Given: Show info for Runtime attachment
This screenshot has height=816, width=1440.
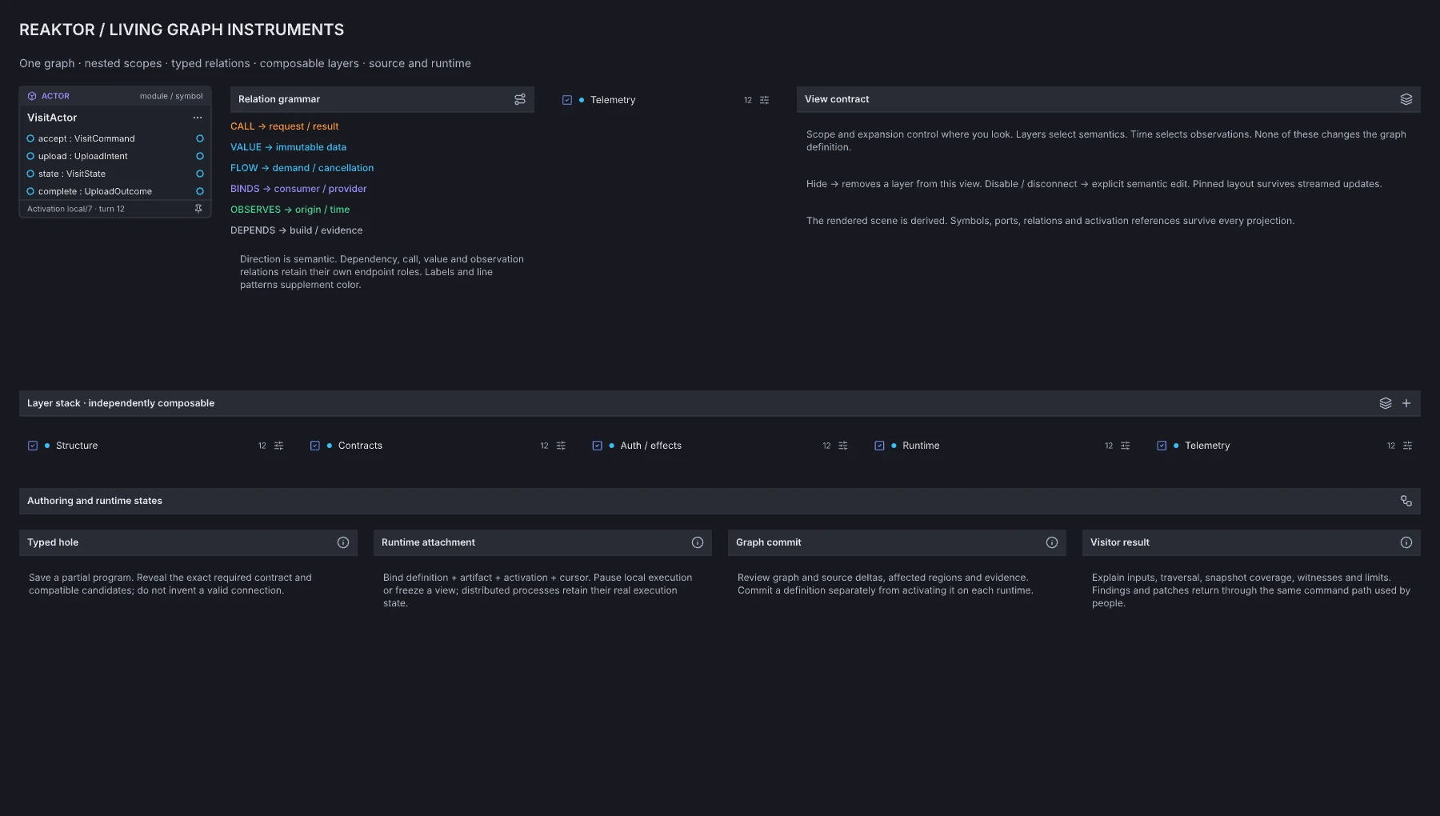Looking at the screenshot, I should (x=698, y=542).
